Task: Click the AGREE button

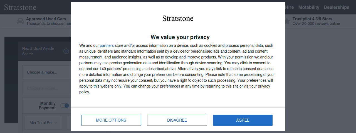Action: 243,120
